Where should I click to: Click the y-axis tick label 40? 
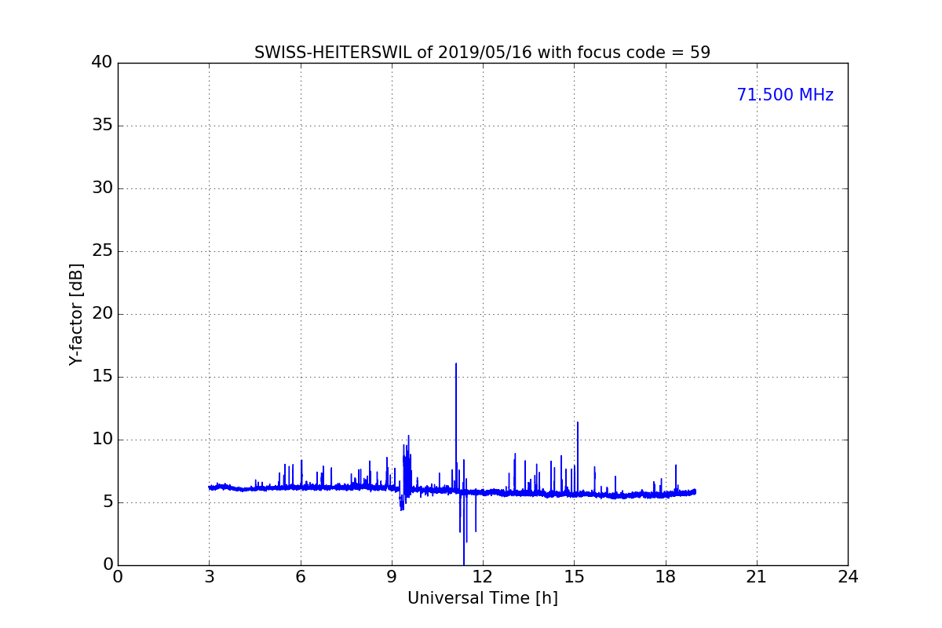click(x=102, y=63)
